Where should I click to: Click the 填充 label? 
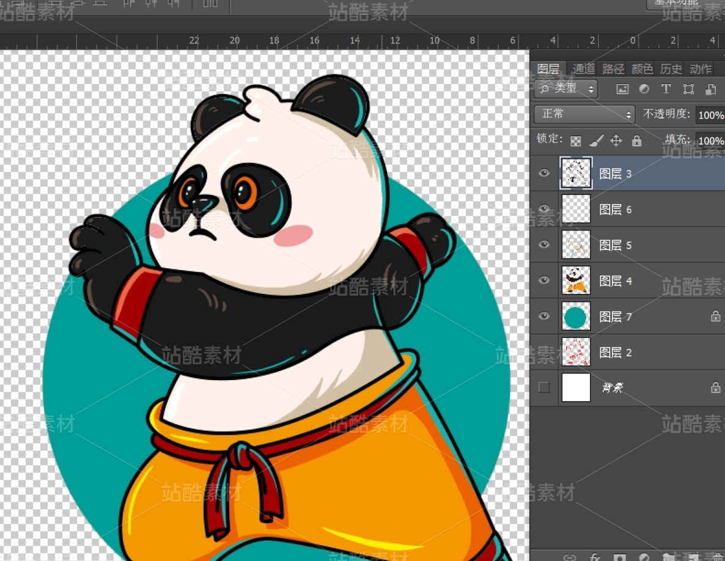677,139
